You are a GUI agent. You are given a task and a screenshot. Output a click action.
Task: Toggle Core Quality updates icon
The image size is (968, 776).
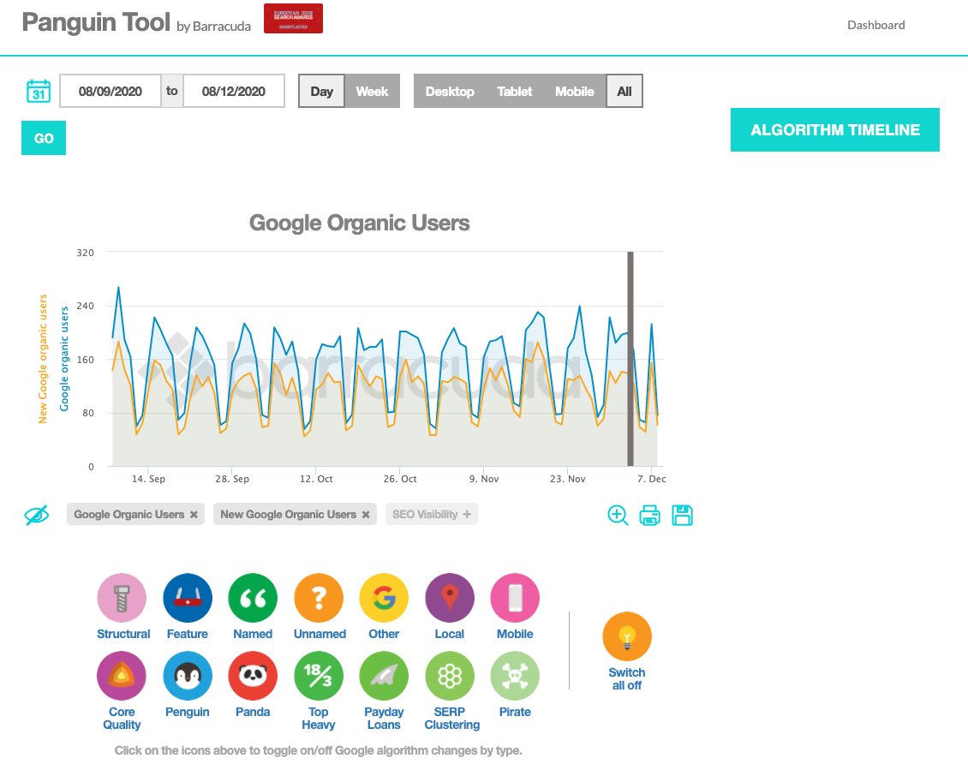coord(122,676)
